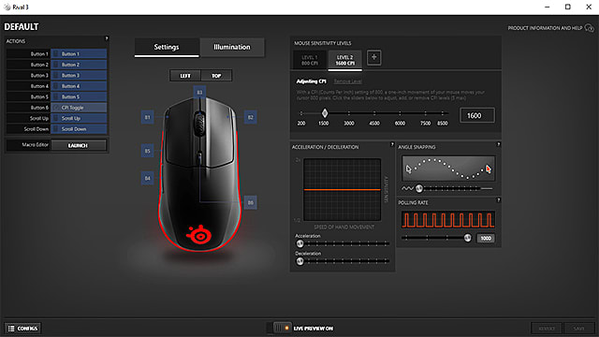599x337 pixels.
Task: Click the DEFAULT config title
Action: (22, 27)
